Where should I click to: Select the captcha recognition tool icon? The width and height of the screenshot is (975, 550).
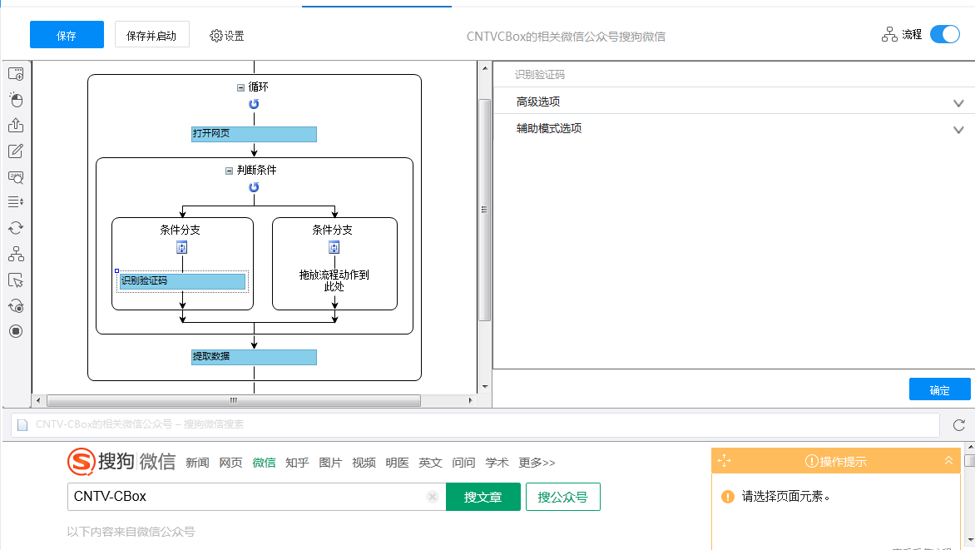(16, 177)
